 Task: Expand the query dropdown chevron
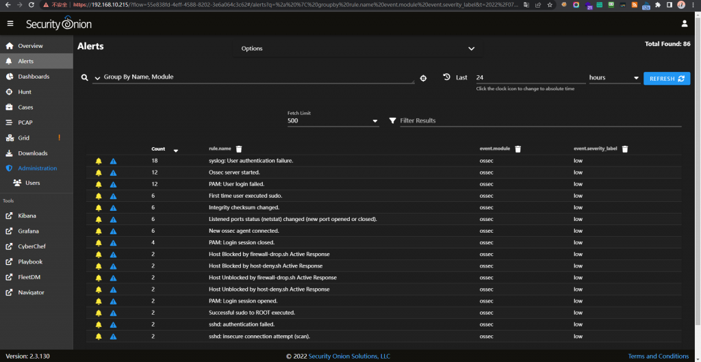pyautogui.click(x=97, y=78)
